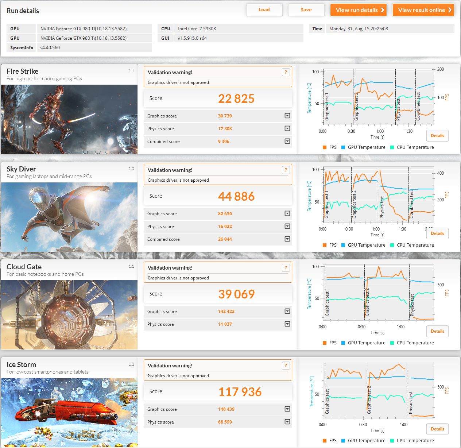461x448 pixels.
Task: Click GPU Temperature legend swatch in Cloud Gate chart
Action: (343, 343)
